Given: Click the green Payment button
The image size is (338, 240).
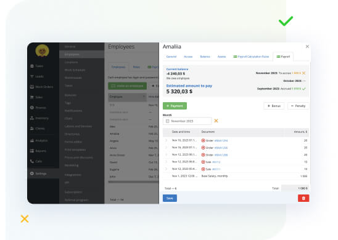Looking at the screenshot, I should [x=175, y=106].
